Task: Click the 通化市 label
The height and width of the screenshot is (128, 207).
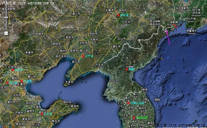Action: pos(116,47)
